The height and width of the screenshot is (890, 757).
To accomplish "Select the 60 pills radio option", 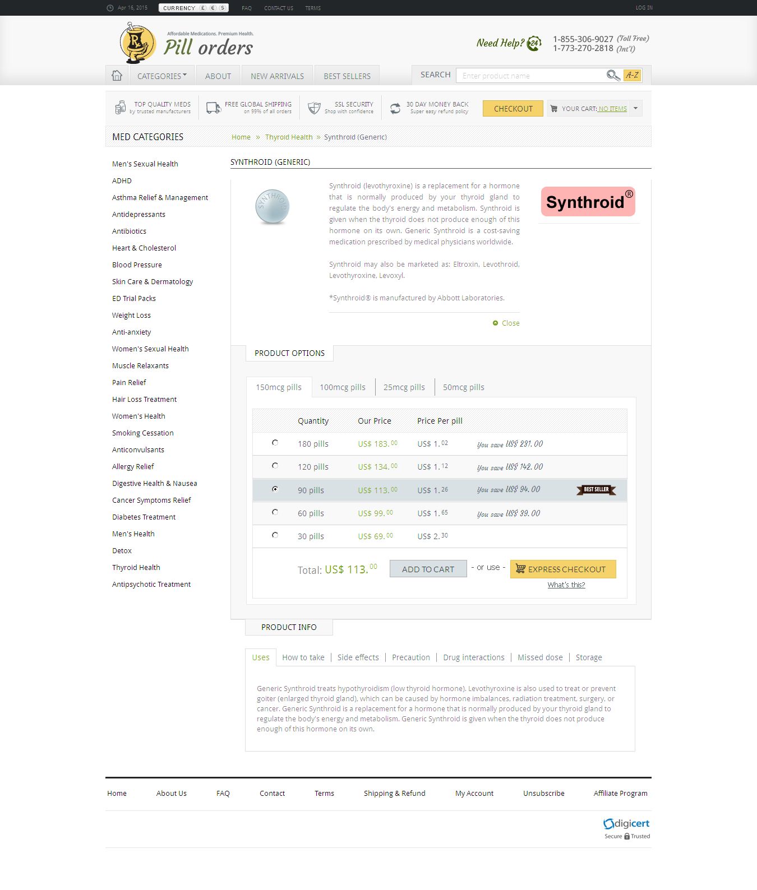I will [275, 512].
